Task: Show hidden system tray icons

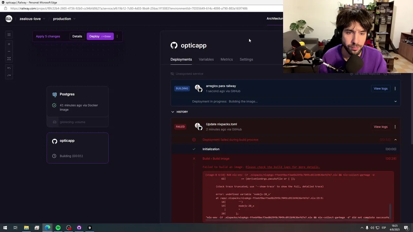Action: (x=362, y=228)
